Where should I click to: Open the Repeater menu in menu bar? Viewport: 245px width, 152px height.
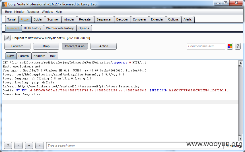[33, 12]
